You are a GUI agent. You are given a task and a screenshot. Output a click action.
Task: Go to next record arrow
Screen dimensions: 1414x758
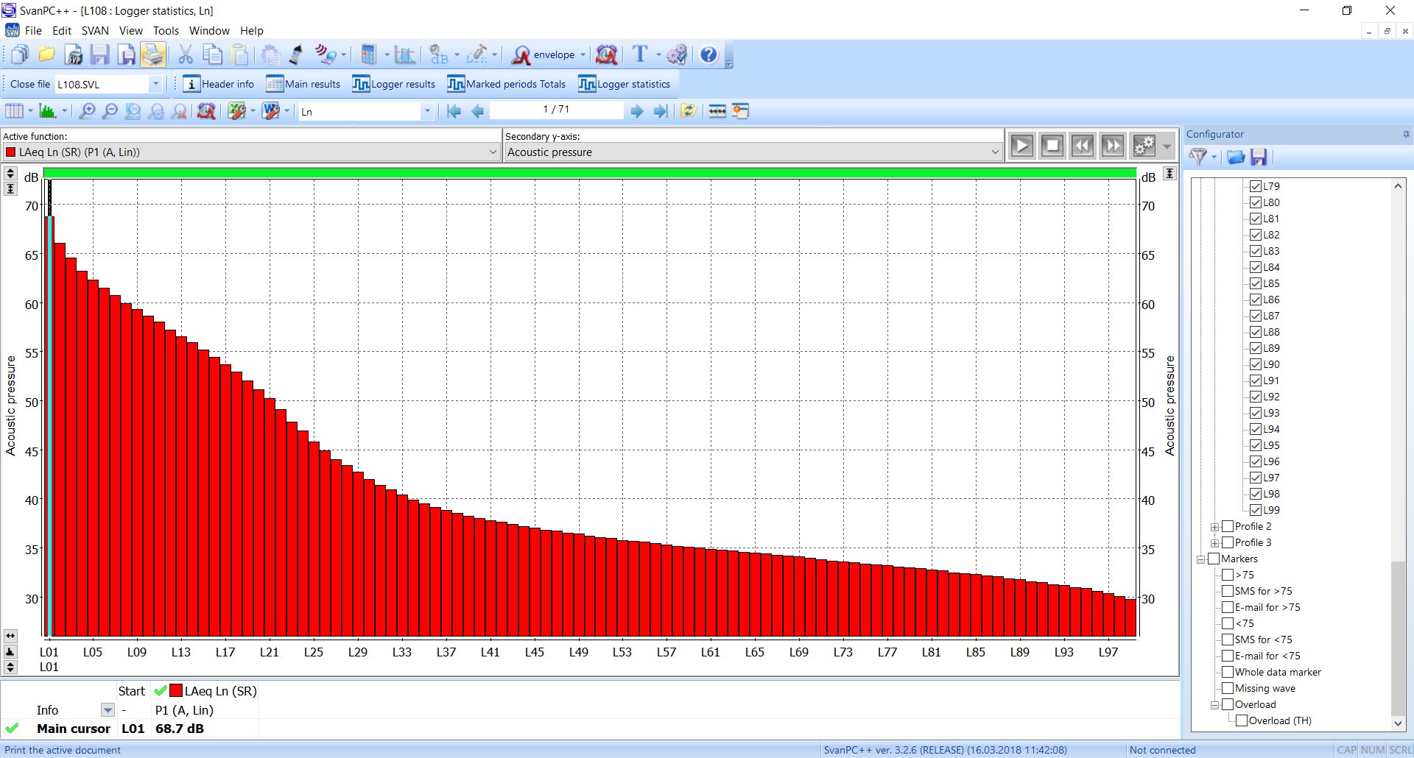(637, 111)
